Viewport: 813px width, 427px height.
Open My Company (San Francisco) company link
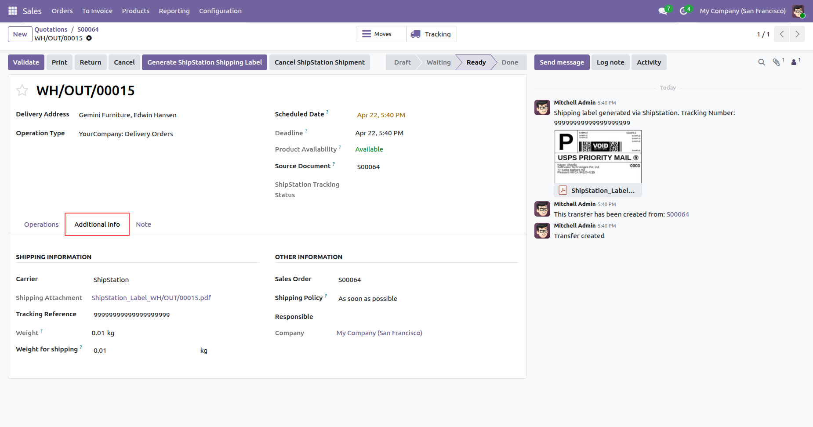(x=379, y=333)
